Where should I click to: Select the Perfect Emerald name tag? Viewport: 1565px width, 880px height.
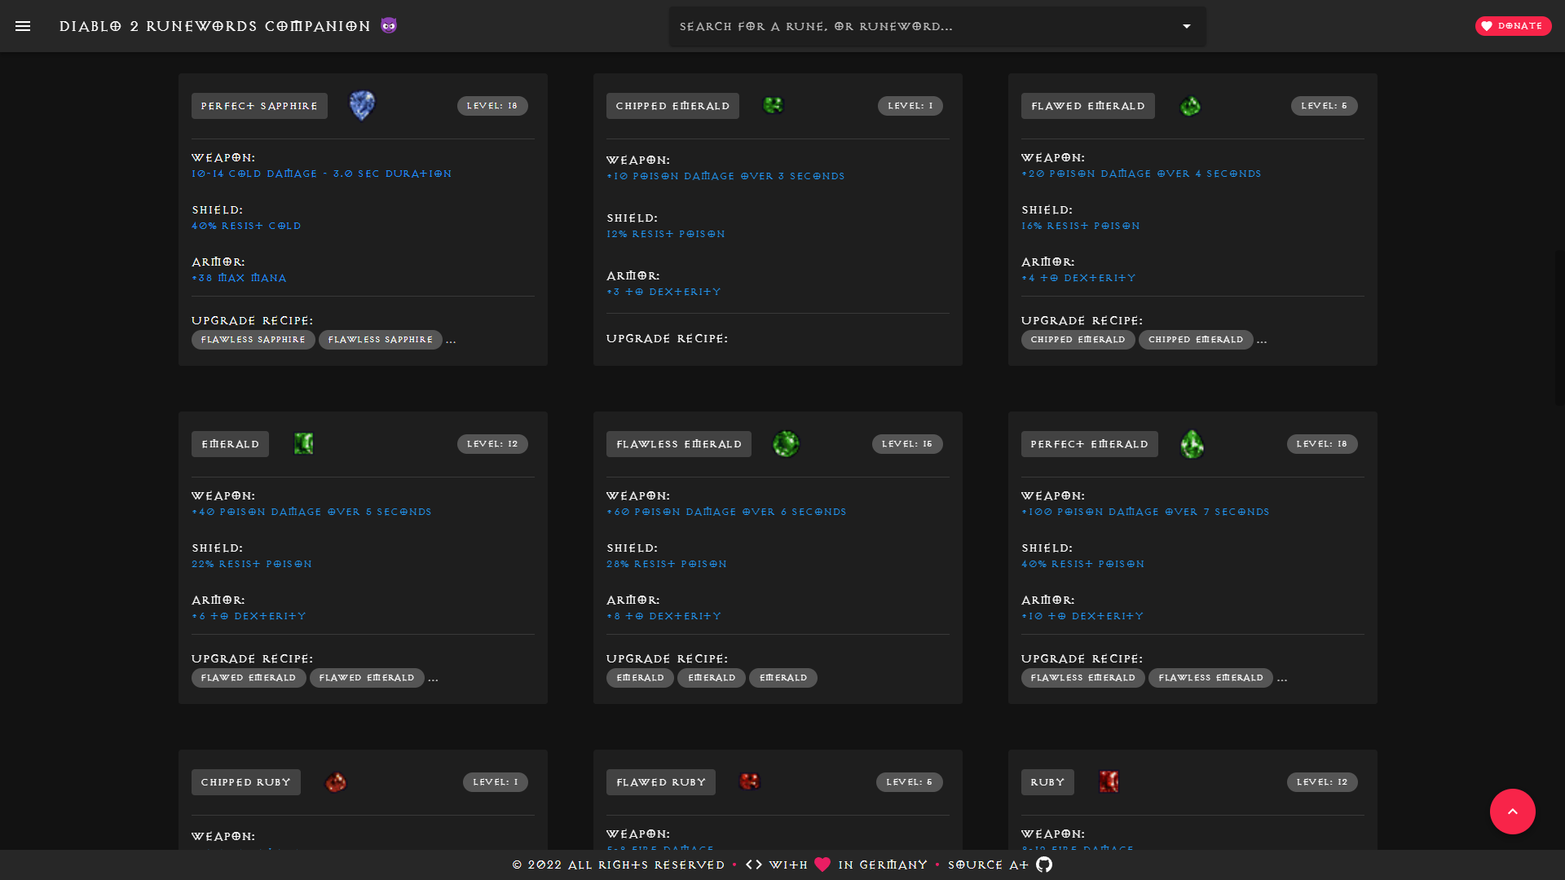(1089, 444)
